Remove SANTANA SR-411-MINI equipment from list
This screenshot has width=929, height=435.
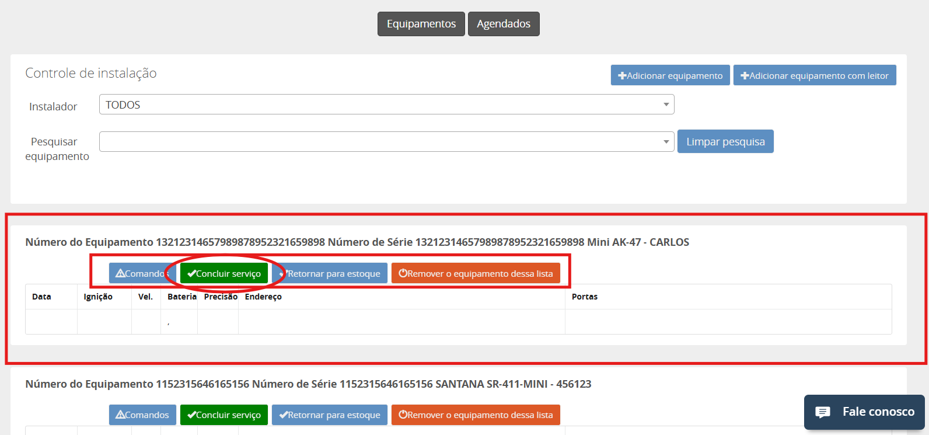click(x=476, y=415)
